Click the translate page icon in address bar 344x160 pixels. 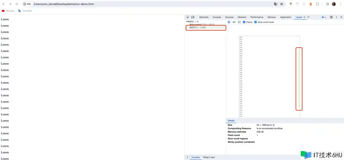click(275, 4)
